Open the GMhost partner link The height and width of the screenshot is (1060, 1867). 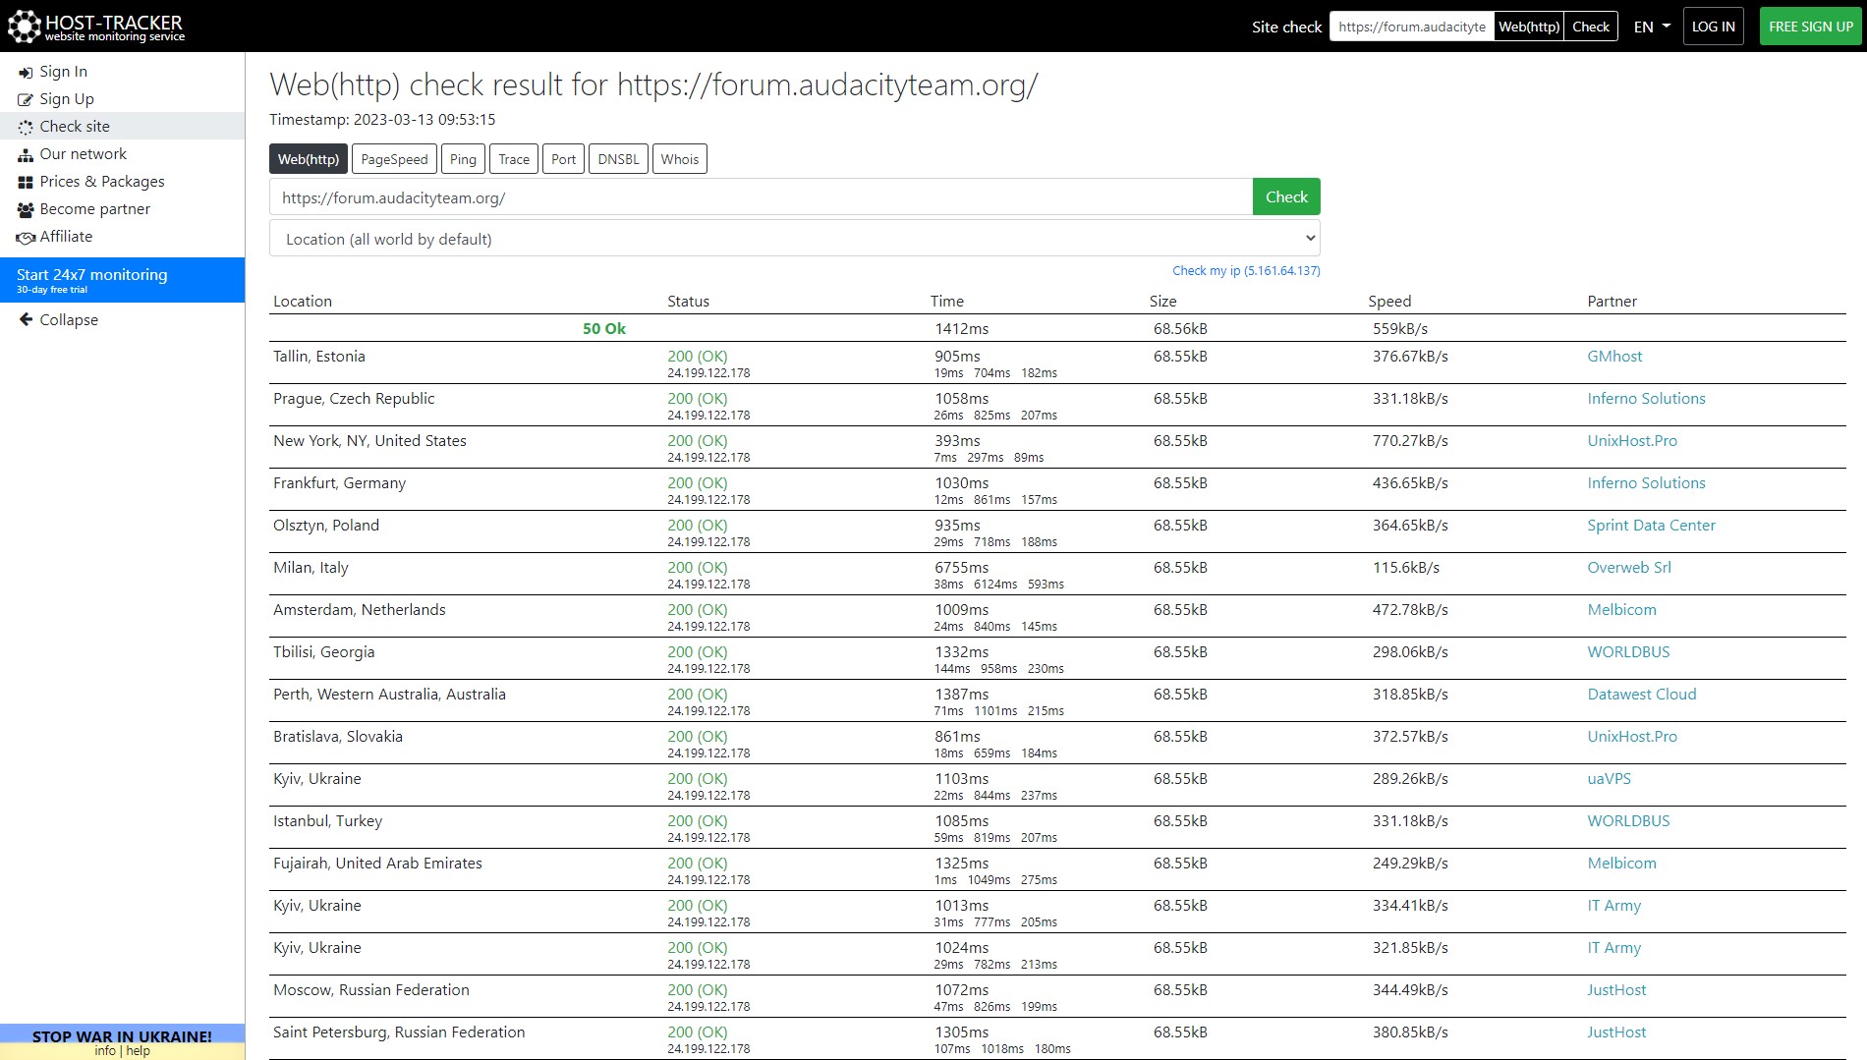click(1613, 357)
